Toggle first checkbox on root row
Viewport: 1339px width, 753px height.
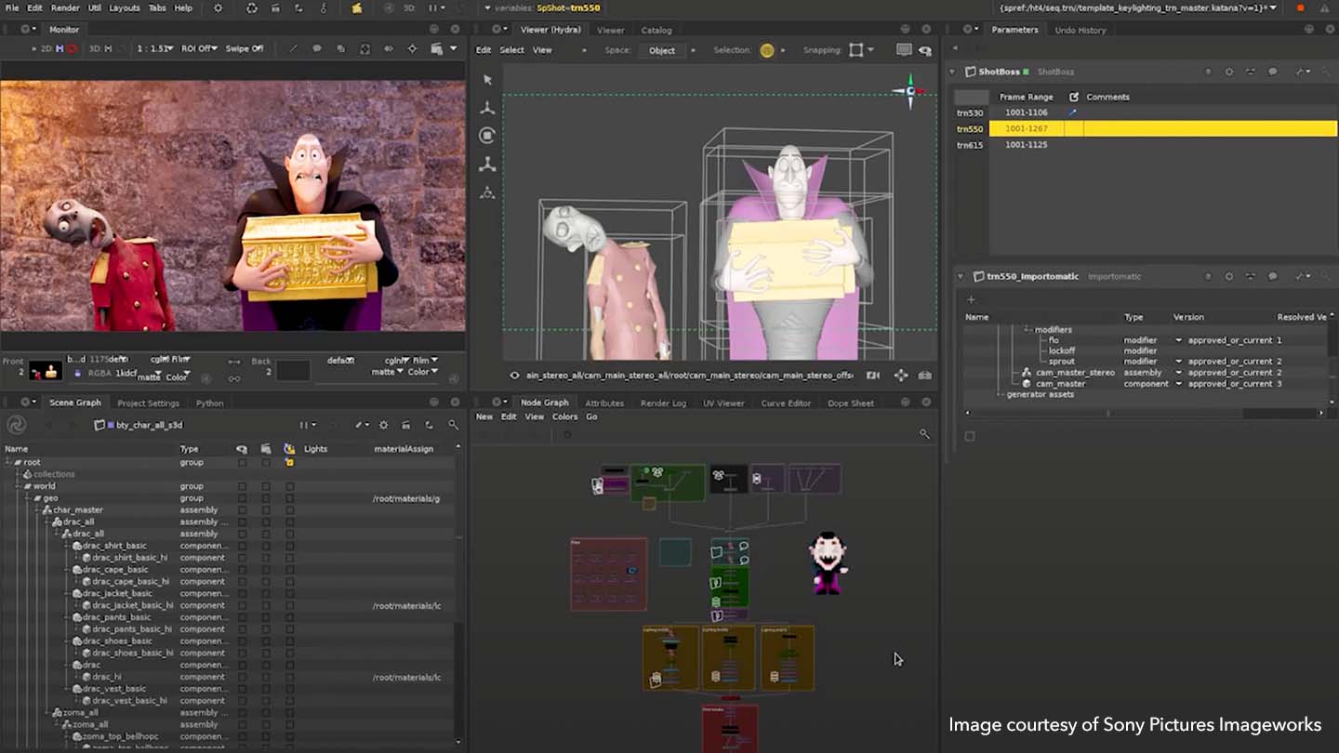(242, 462)
